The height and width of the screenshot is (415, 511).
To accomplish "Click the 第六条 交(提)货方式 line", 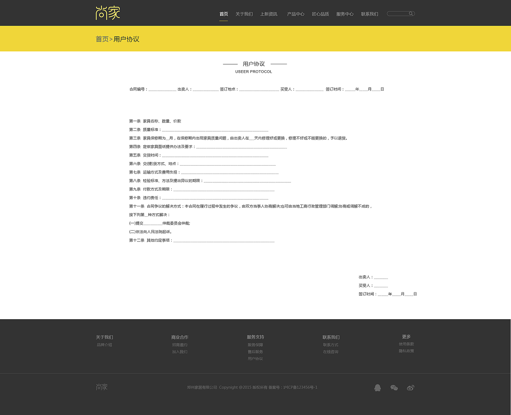I will pyautogui.click(x=202, y=164).
